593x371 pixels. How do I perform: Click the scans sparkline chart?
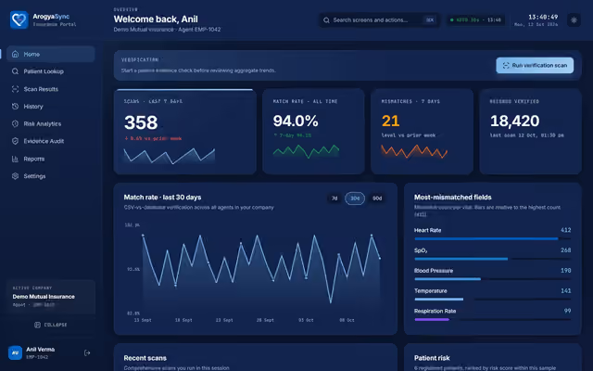click(169, 156)
